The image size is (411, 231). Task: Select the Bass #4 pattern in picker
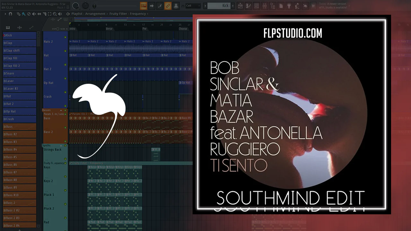pos(20,150)
